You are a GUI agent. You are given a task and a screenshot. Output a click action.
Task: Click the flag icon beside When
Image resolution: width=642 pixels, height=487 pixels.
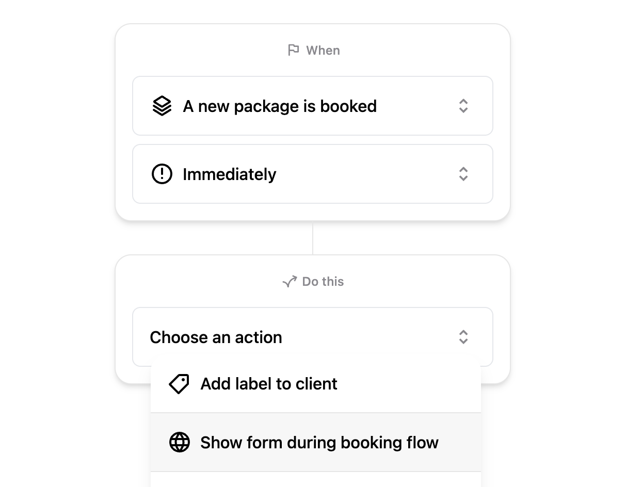[294, 50]
